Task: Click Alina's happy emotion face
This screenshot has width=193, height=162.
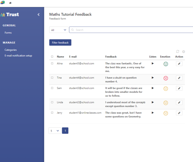Action: [166, 64]
